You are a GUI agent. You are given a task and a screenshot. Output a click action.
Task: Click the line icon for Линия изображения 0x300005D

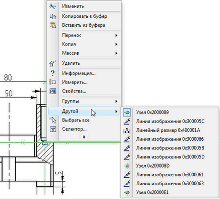(x=127, y=157)
